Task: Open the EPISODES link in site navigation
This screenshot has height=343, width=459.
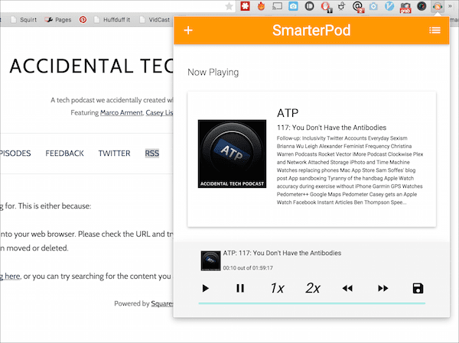Action: click(x=15, y=154)
